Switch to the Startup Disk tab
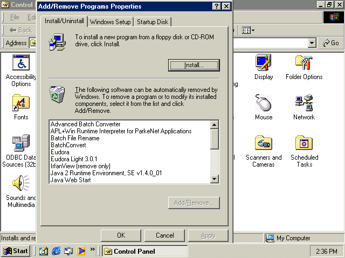 [x=153, y=22]
